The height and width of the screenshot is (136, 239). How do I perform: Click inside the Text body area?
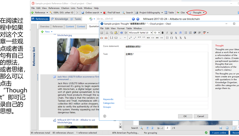[x=166, y=75]
